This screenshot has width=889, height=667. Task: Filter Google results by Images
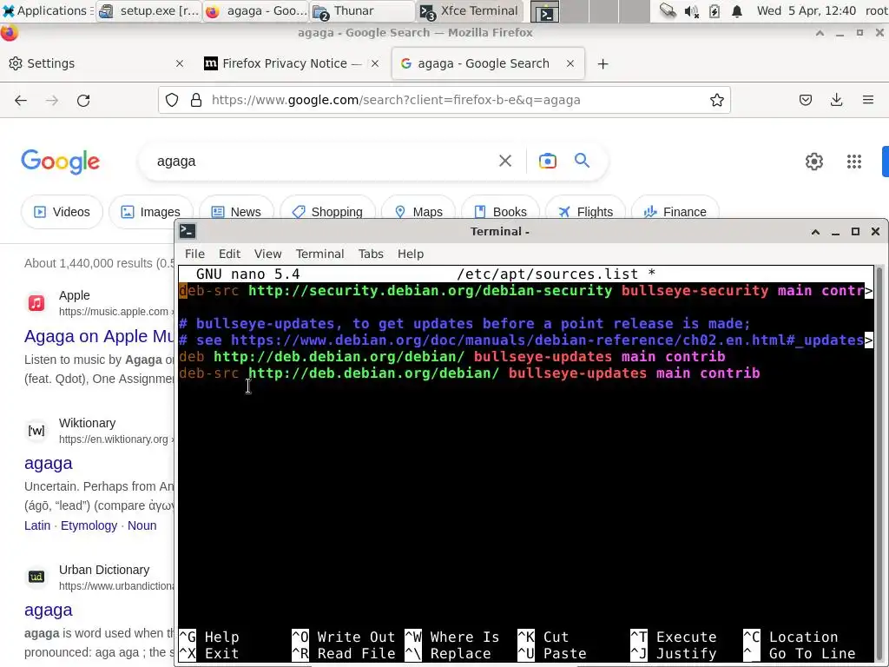(x=150, y=212)
